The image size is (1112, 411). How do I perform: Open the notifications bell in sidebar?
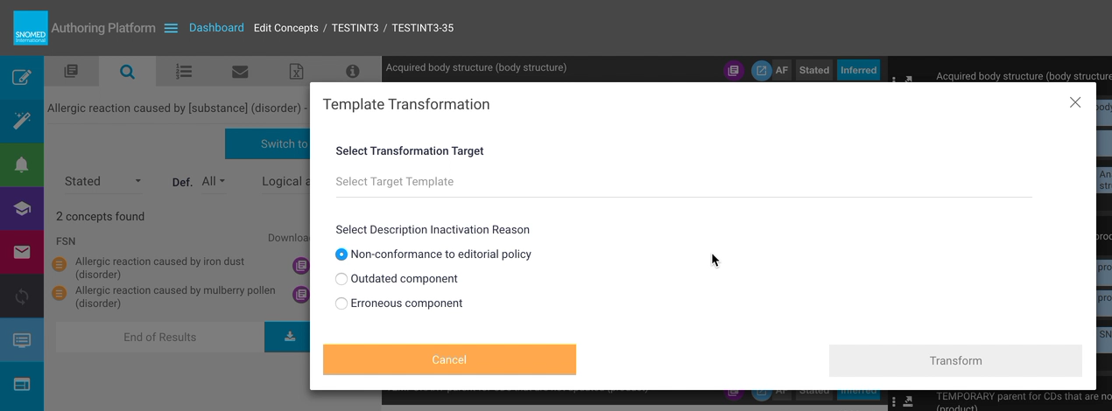22,165
